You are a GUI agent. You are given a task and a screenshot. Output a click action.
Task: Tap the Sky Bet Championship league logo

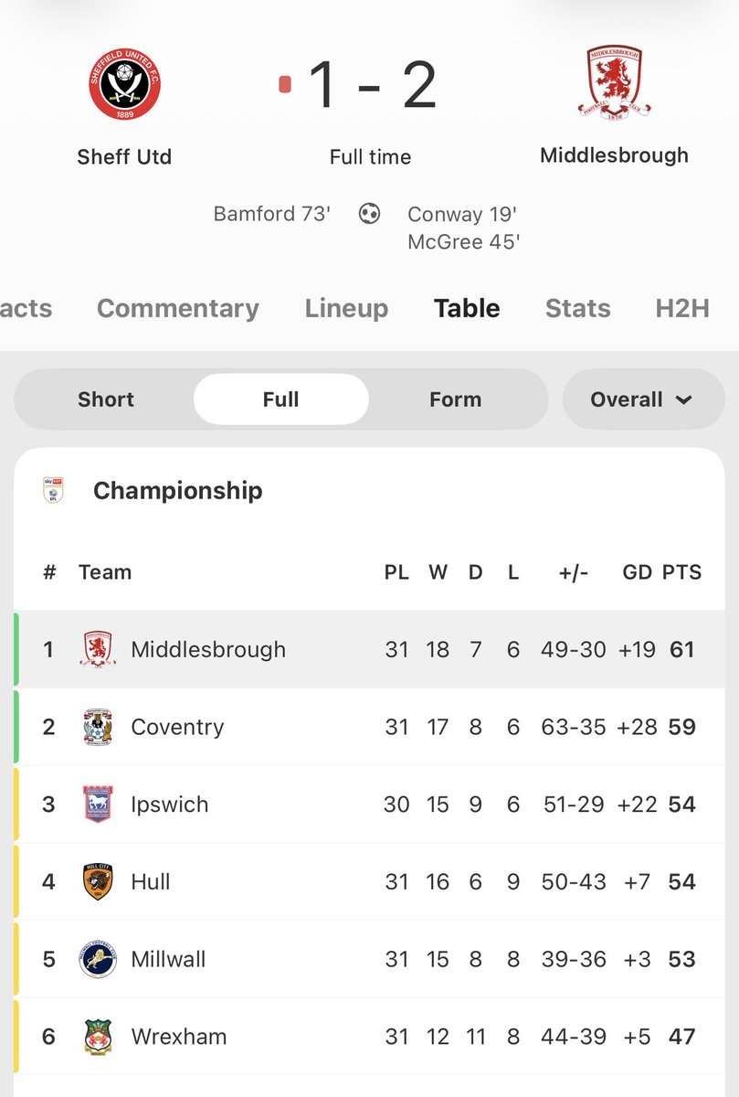click(x=53, y=491)
